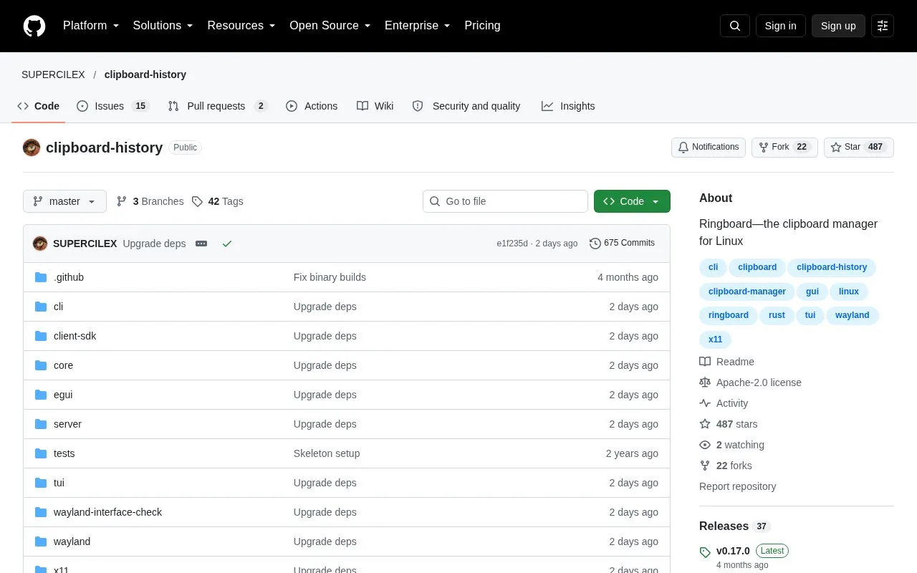Open the Insights tab
Image resolution: width=917 pixels, height=573 pixels.
click(x=568, y=106)
